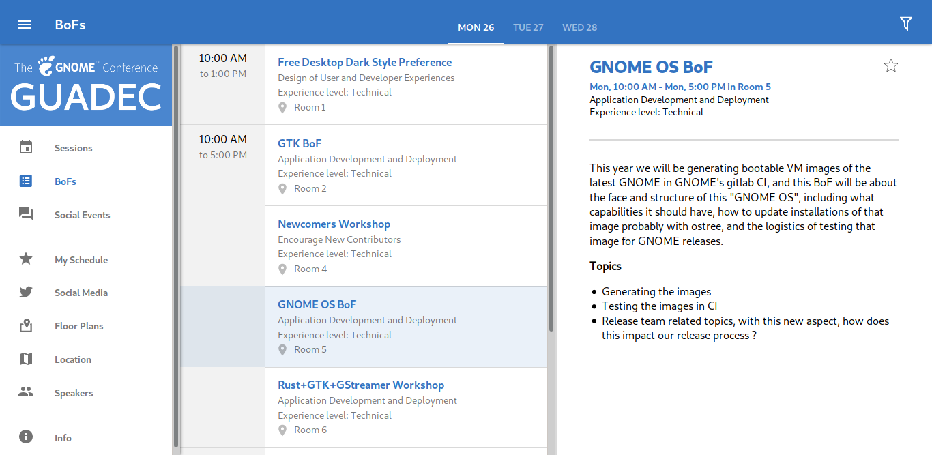Click the sidebar vertical scrollbar
Viewport: 932px width, 455px height.
click(176, 246)
